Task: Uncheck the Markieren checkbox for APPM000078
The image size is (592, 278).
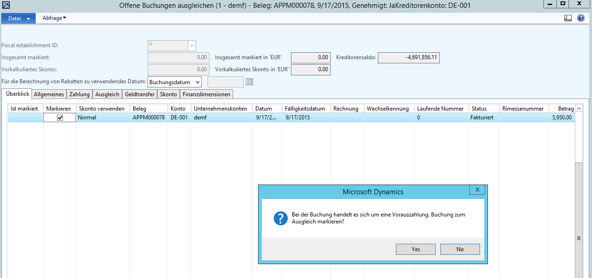Action: tap(60, 118)
